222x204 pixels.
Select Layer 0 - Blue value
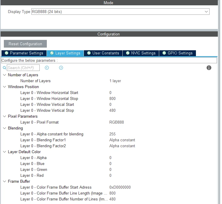tap(110, 163)
